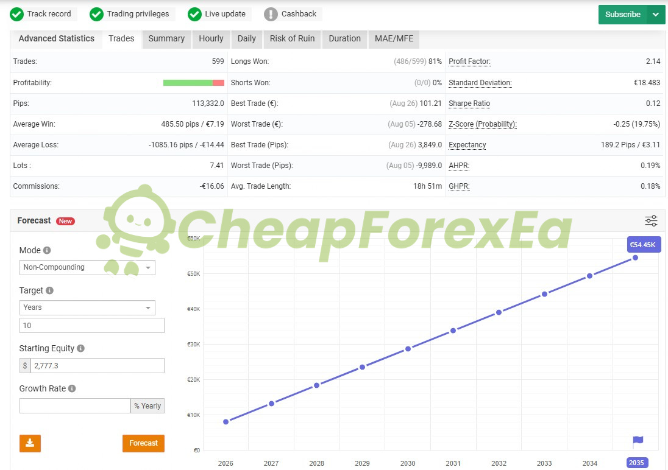This screenshot has width=668, height=470.
Task: Switch to the Trades tab
Action: click(x=121, y=39)
